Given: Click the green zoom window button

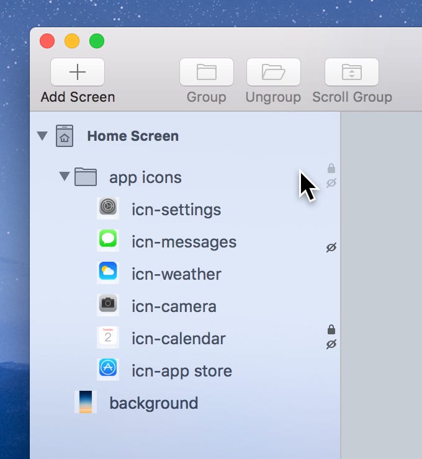Looking at the screenshot, I should coord(97,41).
